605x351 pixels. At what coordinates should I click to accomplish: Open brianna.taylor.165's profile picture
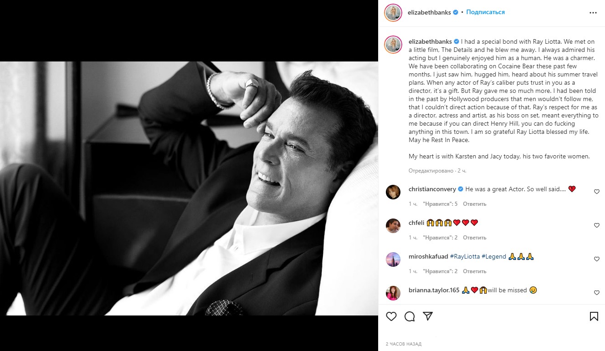(393, 293)
